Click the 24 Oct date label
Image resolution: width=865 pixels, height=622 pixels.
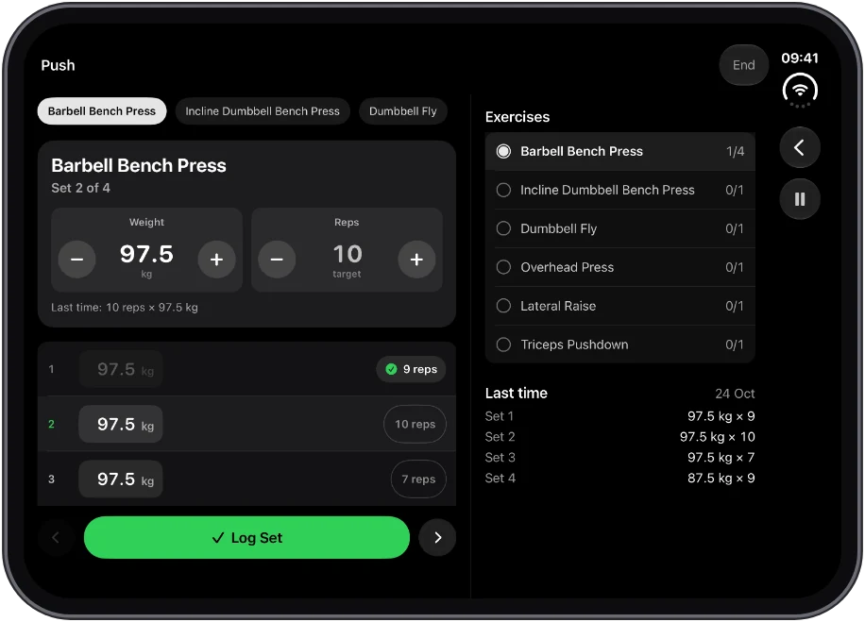[735, 394]
